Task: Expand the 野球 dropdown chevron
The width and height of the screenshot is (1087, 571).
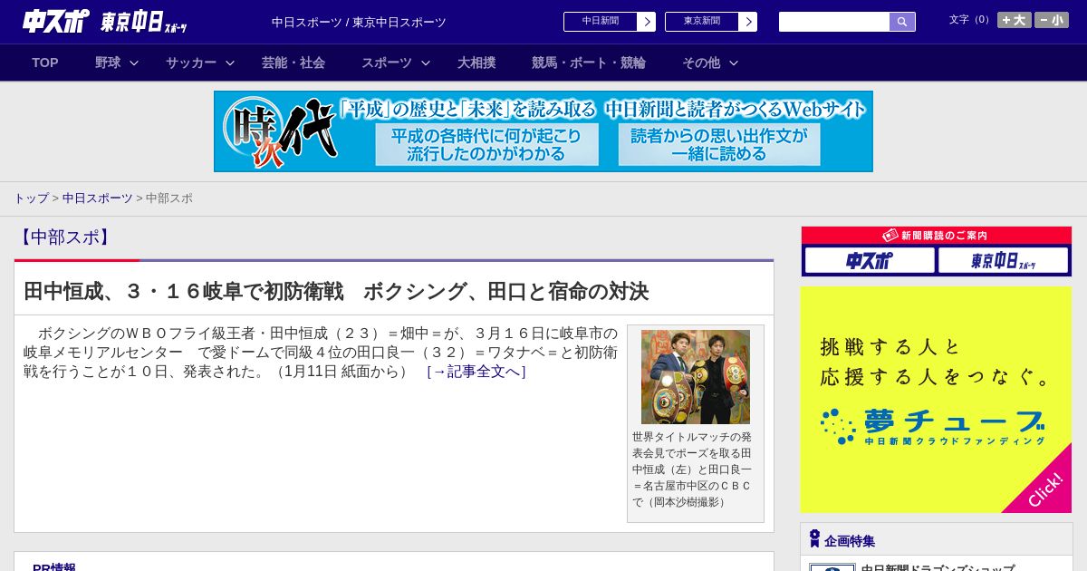Action: pyautogui.click(x=134, y=63)
